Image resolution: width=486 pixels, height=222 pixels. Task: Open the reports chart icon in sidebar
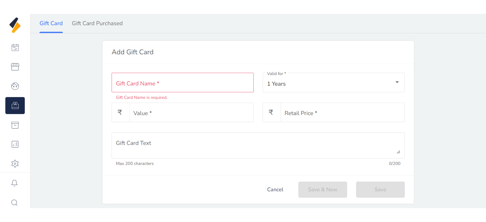click(15, 144)
